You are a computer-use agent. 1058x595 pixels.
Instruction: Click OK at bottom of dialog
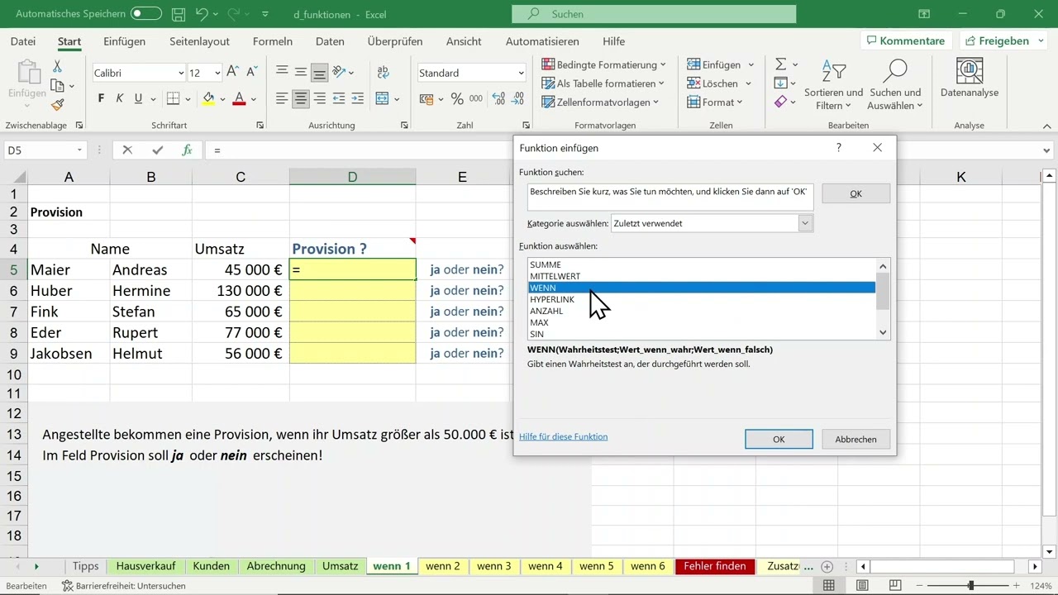(779, 439)
